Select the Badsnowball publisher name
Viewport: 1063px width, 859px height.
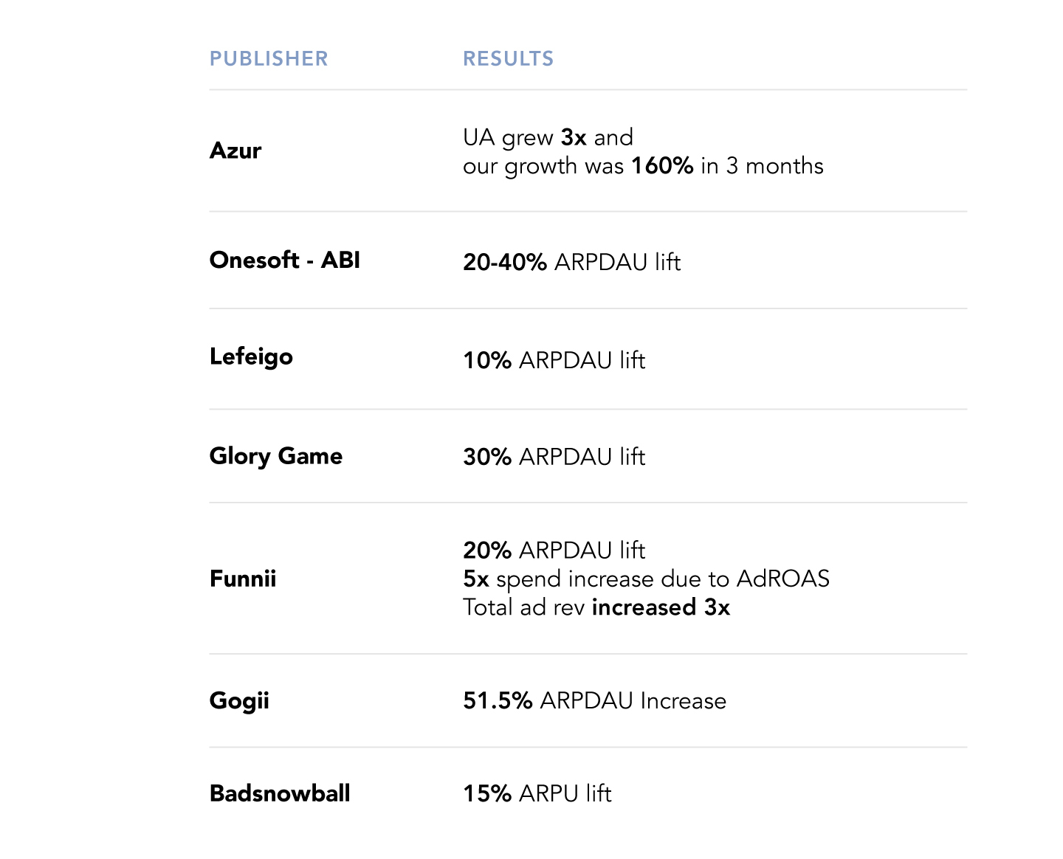pyautogui.click(x=280, y=793)
